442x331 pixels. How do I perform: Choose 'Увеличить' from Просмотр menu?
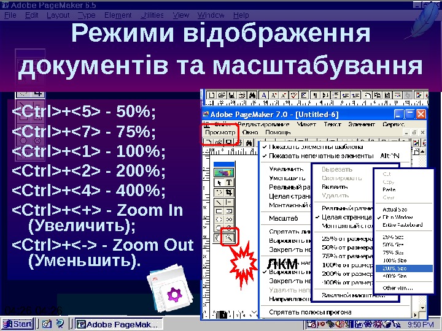286,169
